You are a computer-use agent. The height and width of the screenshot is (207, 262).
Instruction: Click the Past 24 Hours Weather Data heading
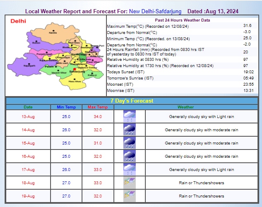182,20
